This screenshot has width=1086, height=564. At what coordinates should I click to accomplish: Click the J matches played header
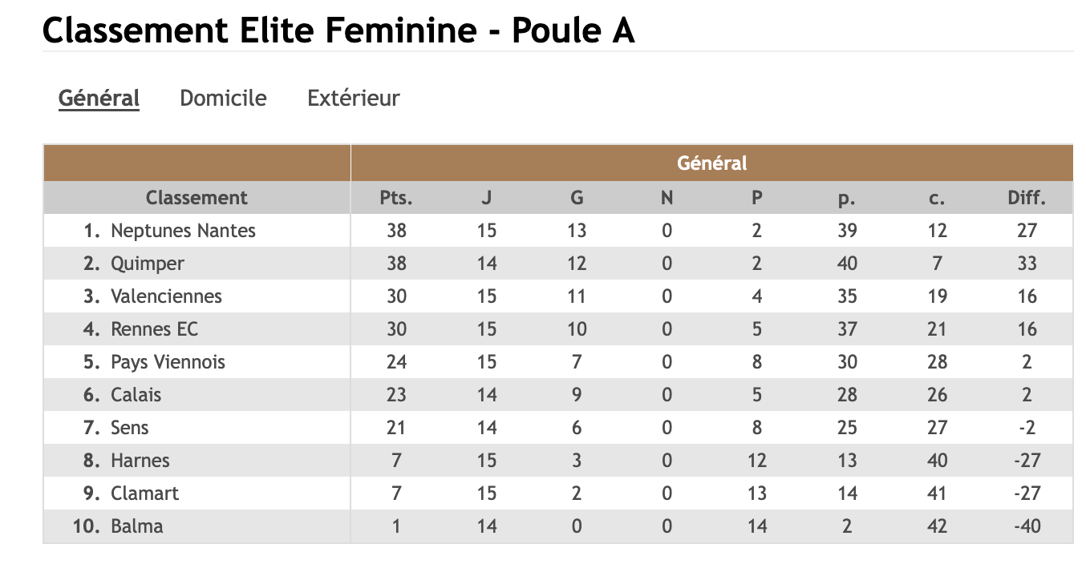click(x=486, y=198)
